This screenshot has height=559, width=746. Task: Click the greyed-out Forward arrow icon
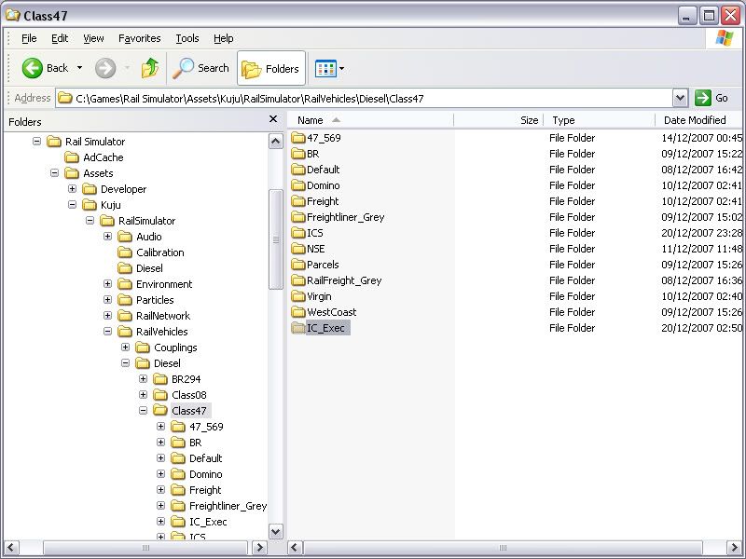pyautogui.click(x=105, y=68)
